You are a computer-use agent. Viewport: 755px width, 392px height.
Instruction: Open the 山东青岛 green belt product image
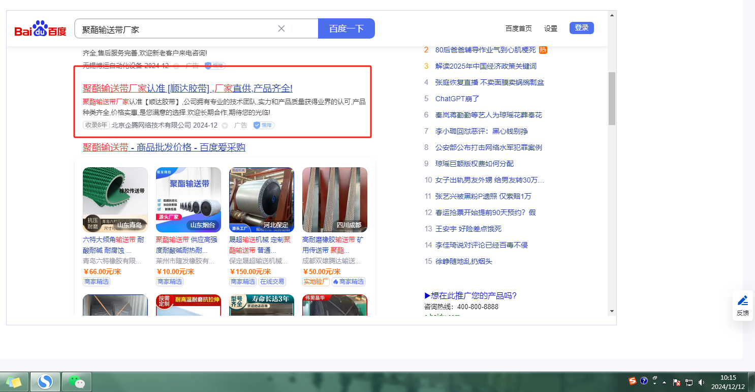pyautogui.click(x=115, y=200)
